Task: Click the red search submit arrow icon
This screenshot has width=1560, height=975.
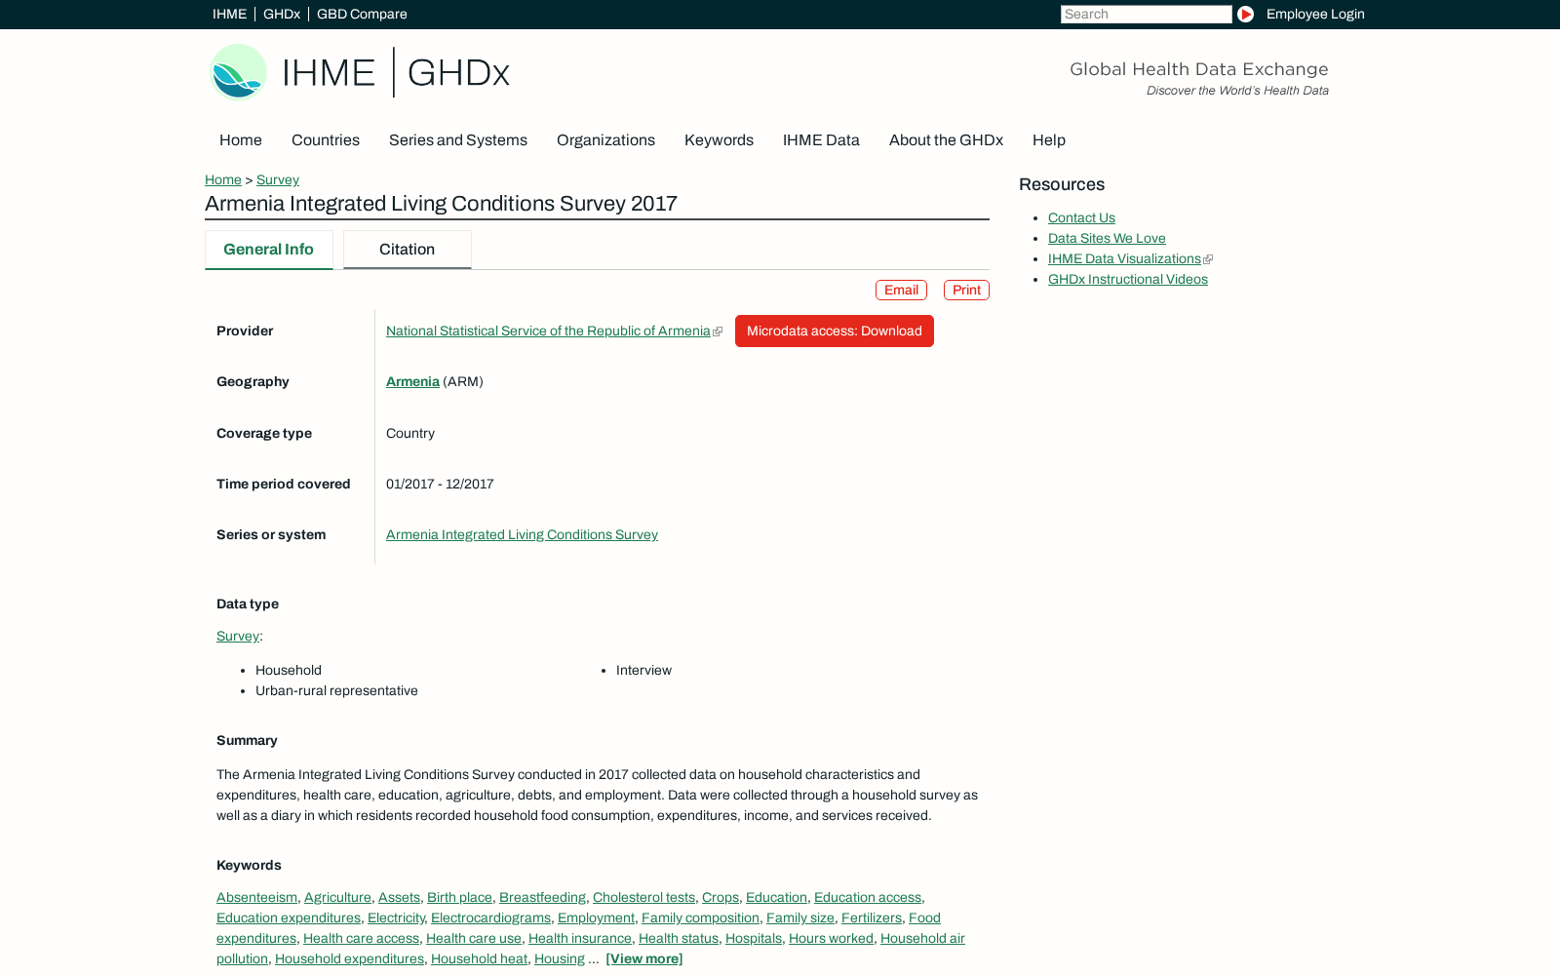Action: pos(1245,14)
